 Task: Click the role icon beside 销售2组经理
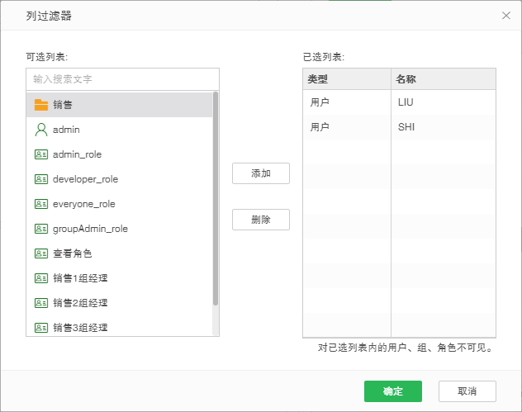coord(41,303)
